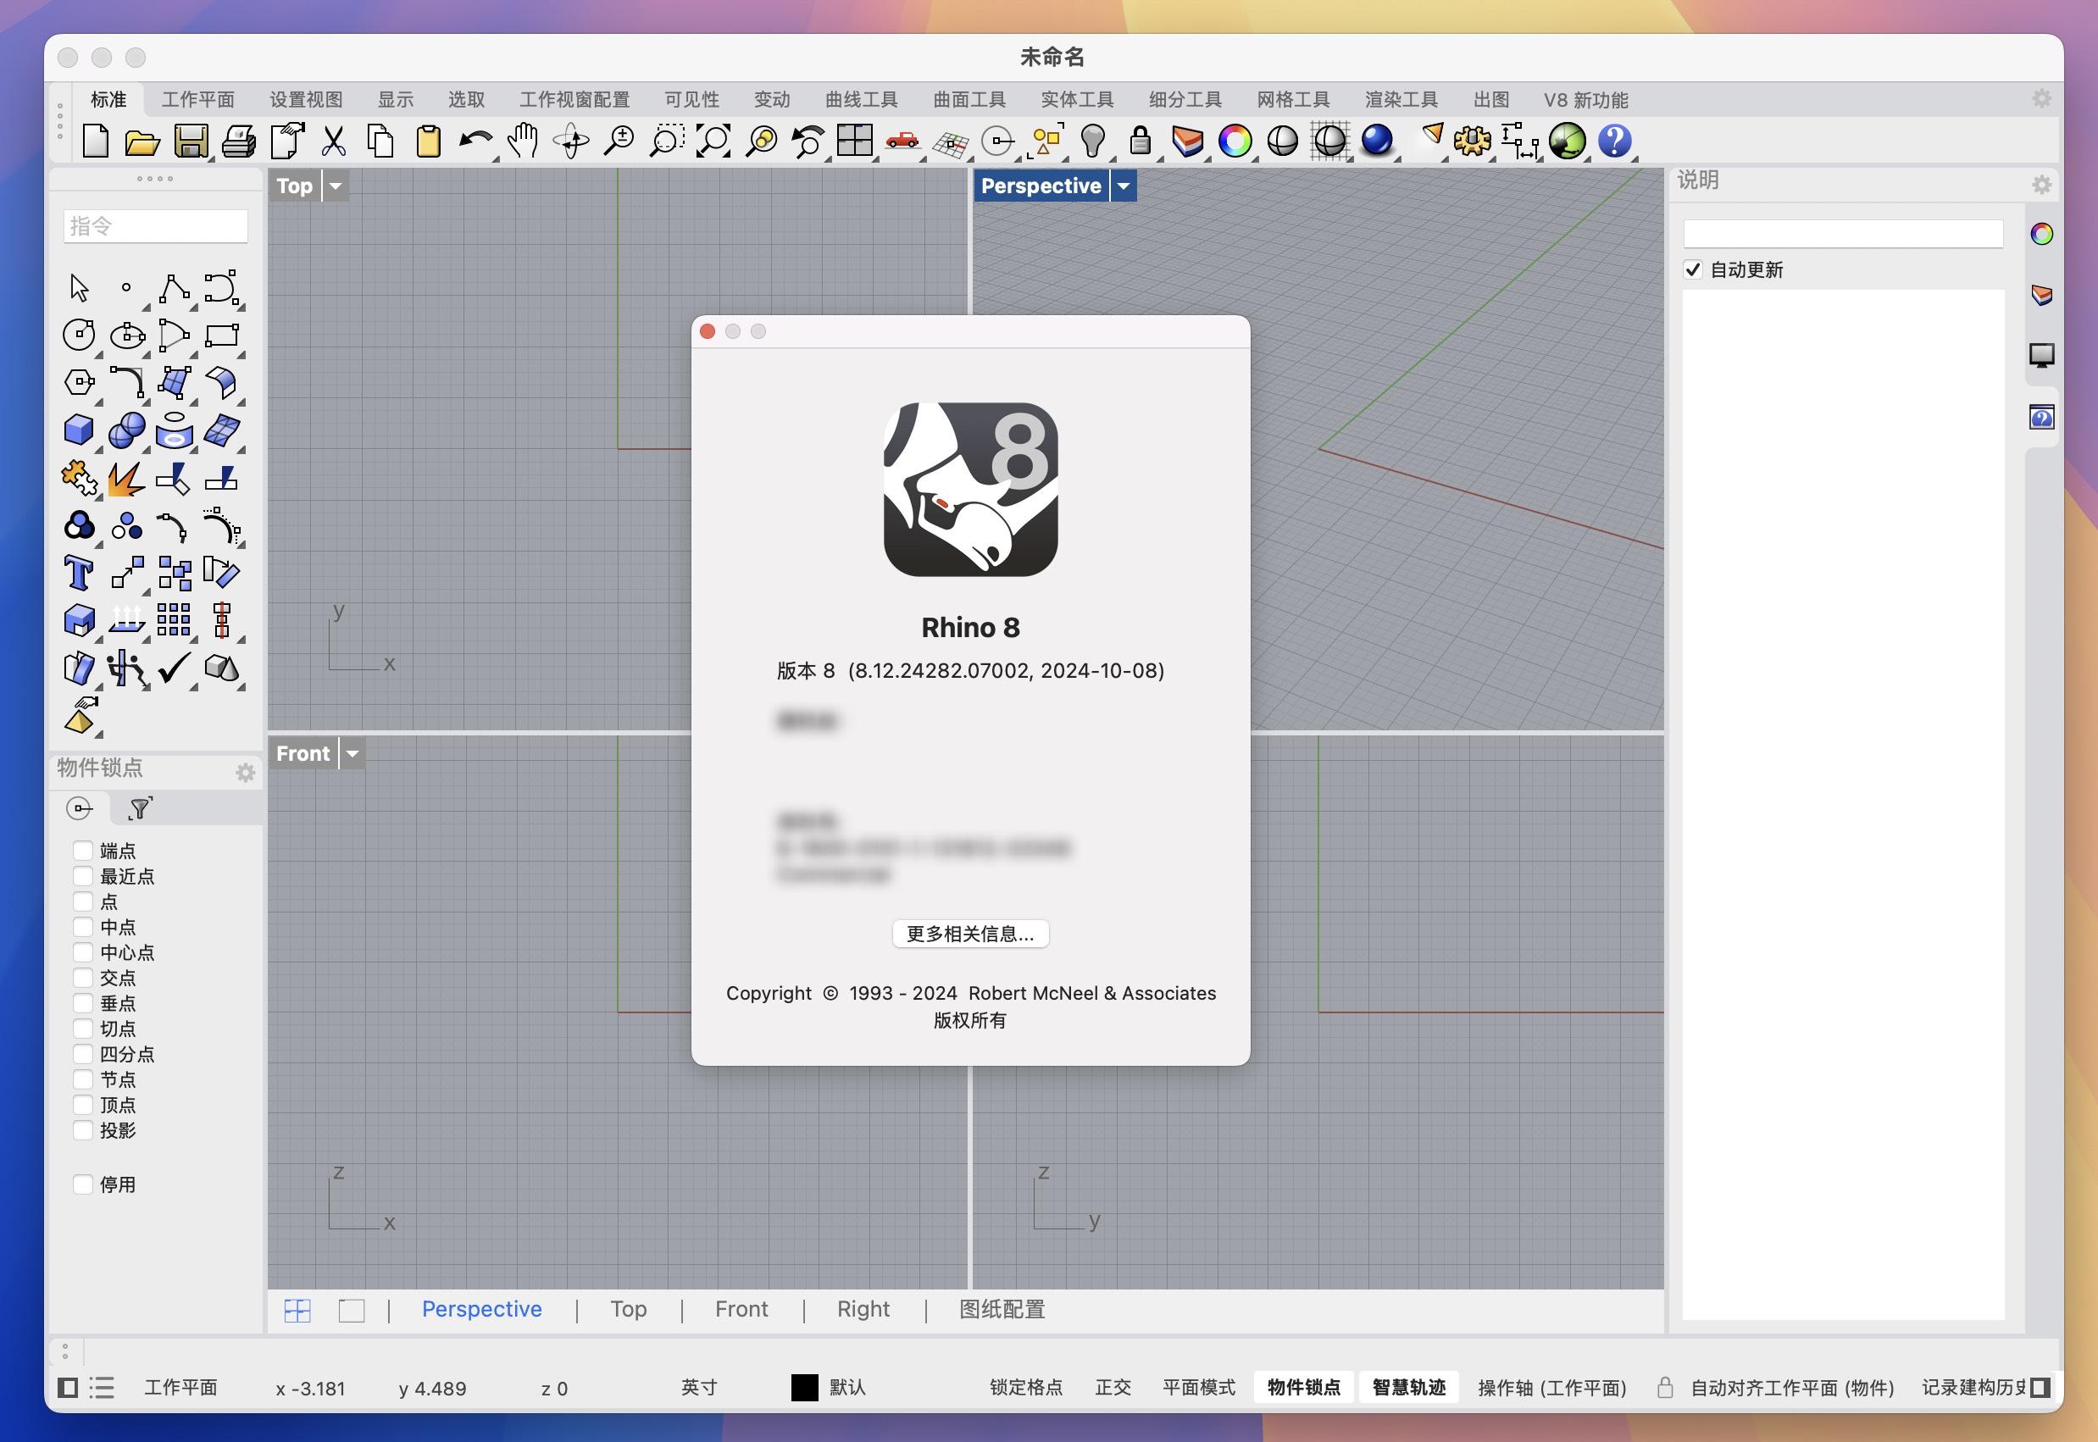
Task: Click 更多相关信息 for more details
Action: (971, 934)
